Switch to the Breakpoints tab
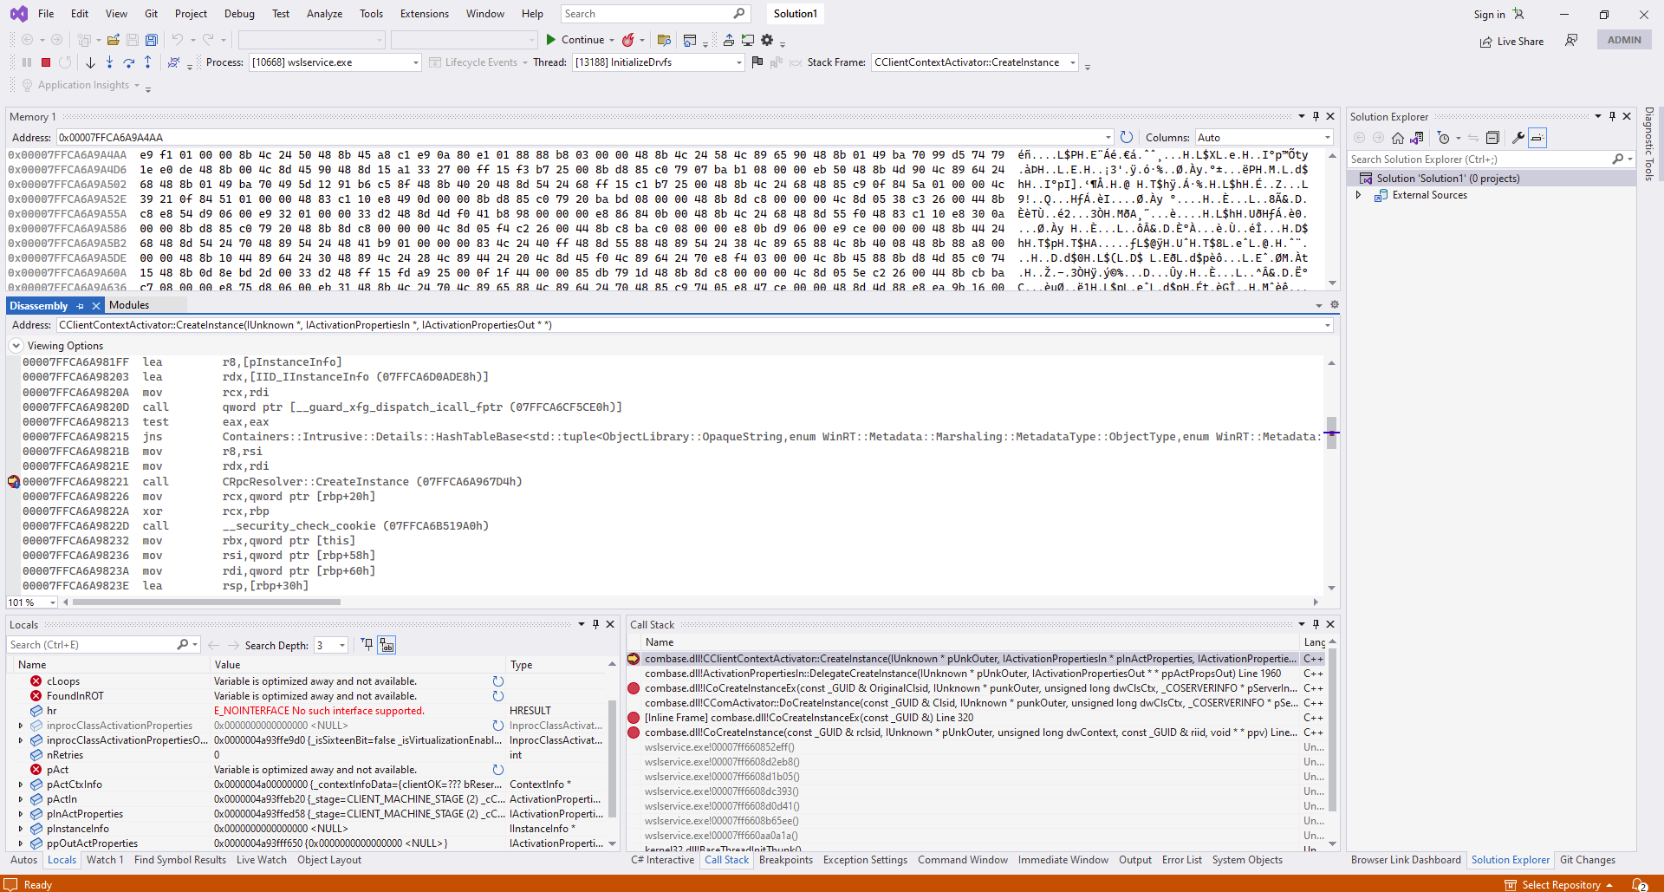1664x892 pixels. (785, 860)
